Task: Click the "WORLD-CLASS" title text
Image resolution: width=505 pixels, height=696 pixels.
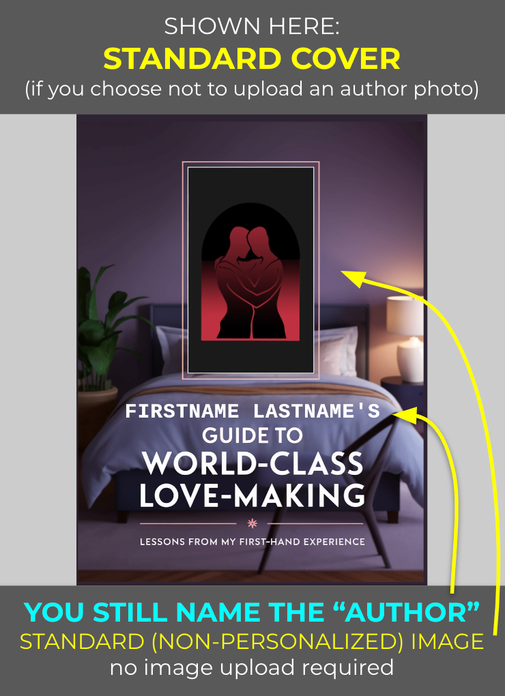Action: pos(252,464)
